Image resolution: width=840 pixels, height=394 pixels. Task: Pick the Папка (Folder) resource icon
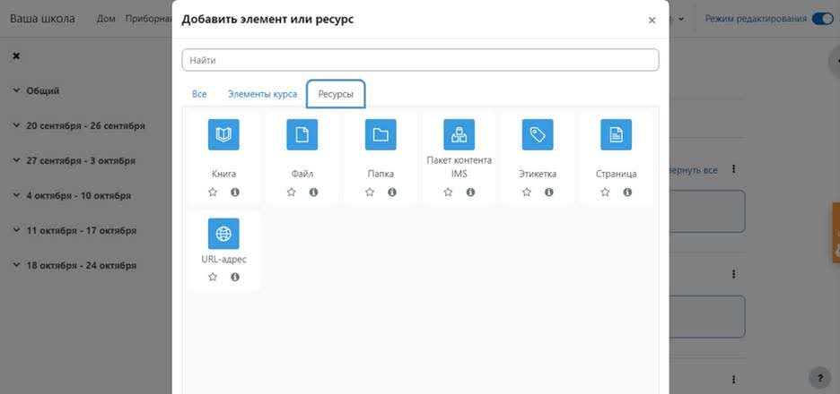coord(381,135)
